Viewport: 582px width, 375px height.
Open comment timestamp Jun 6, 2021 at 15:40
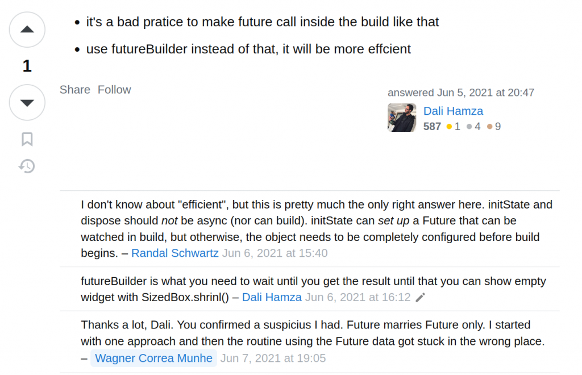275,253
